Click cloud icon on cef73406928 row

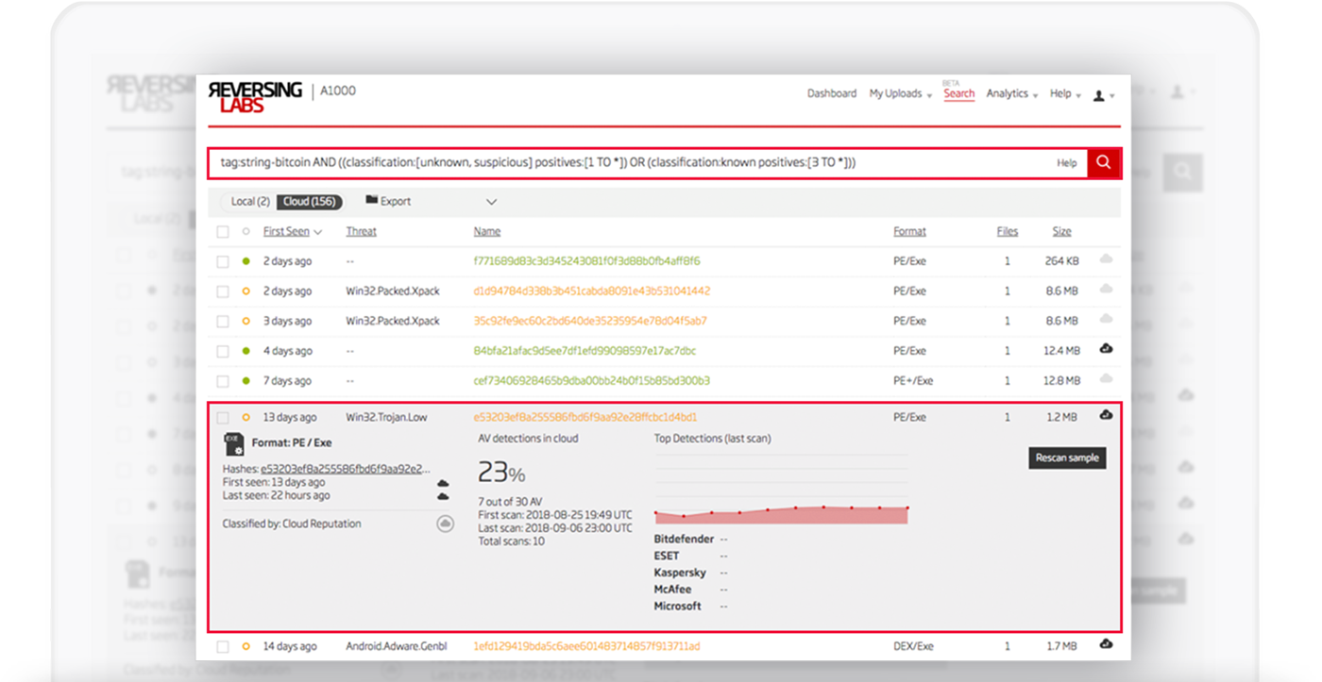pyautogui.click(x=1106, y=379)
